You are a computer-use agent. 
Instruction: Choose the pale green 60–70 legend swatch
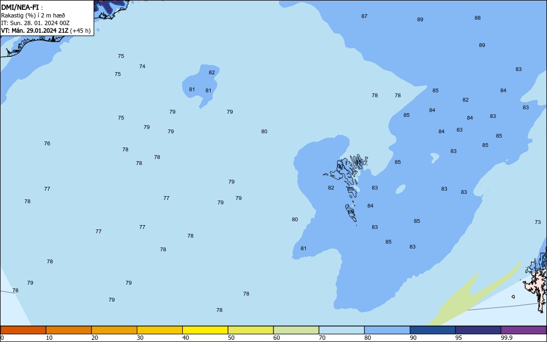[296, 330]
